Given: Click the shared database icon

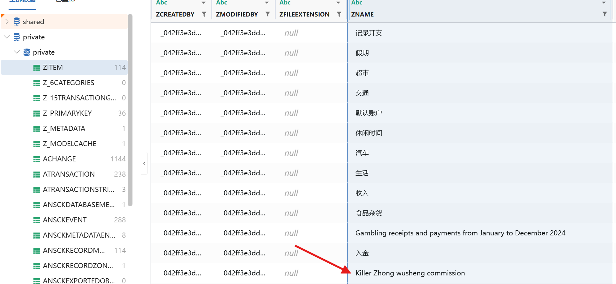Looking at the screenshot, I should [17, 22].
